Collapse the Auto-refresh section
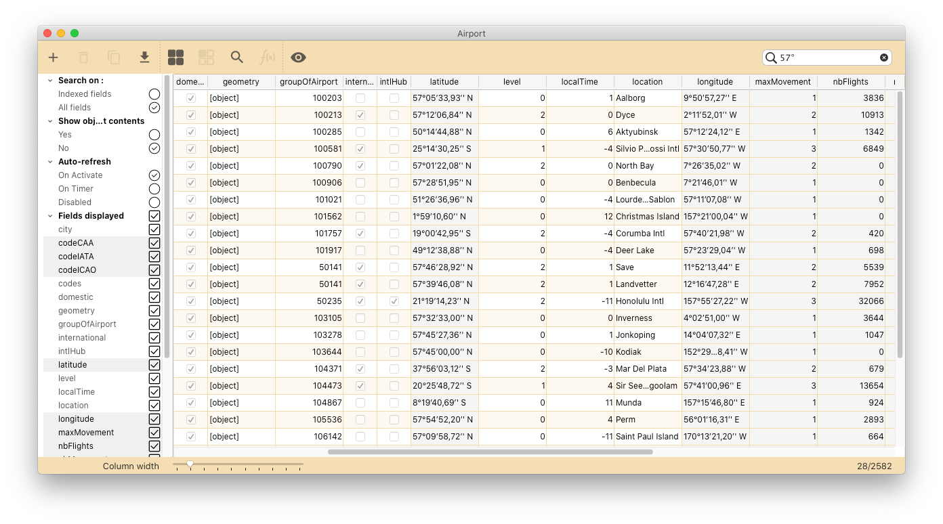943x524 pixels. (x=49, y=162)
